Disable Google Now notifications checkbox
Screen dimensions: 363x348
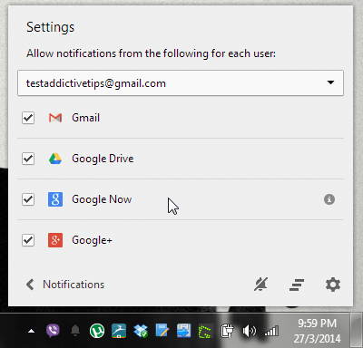28,199
